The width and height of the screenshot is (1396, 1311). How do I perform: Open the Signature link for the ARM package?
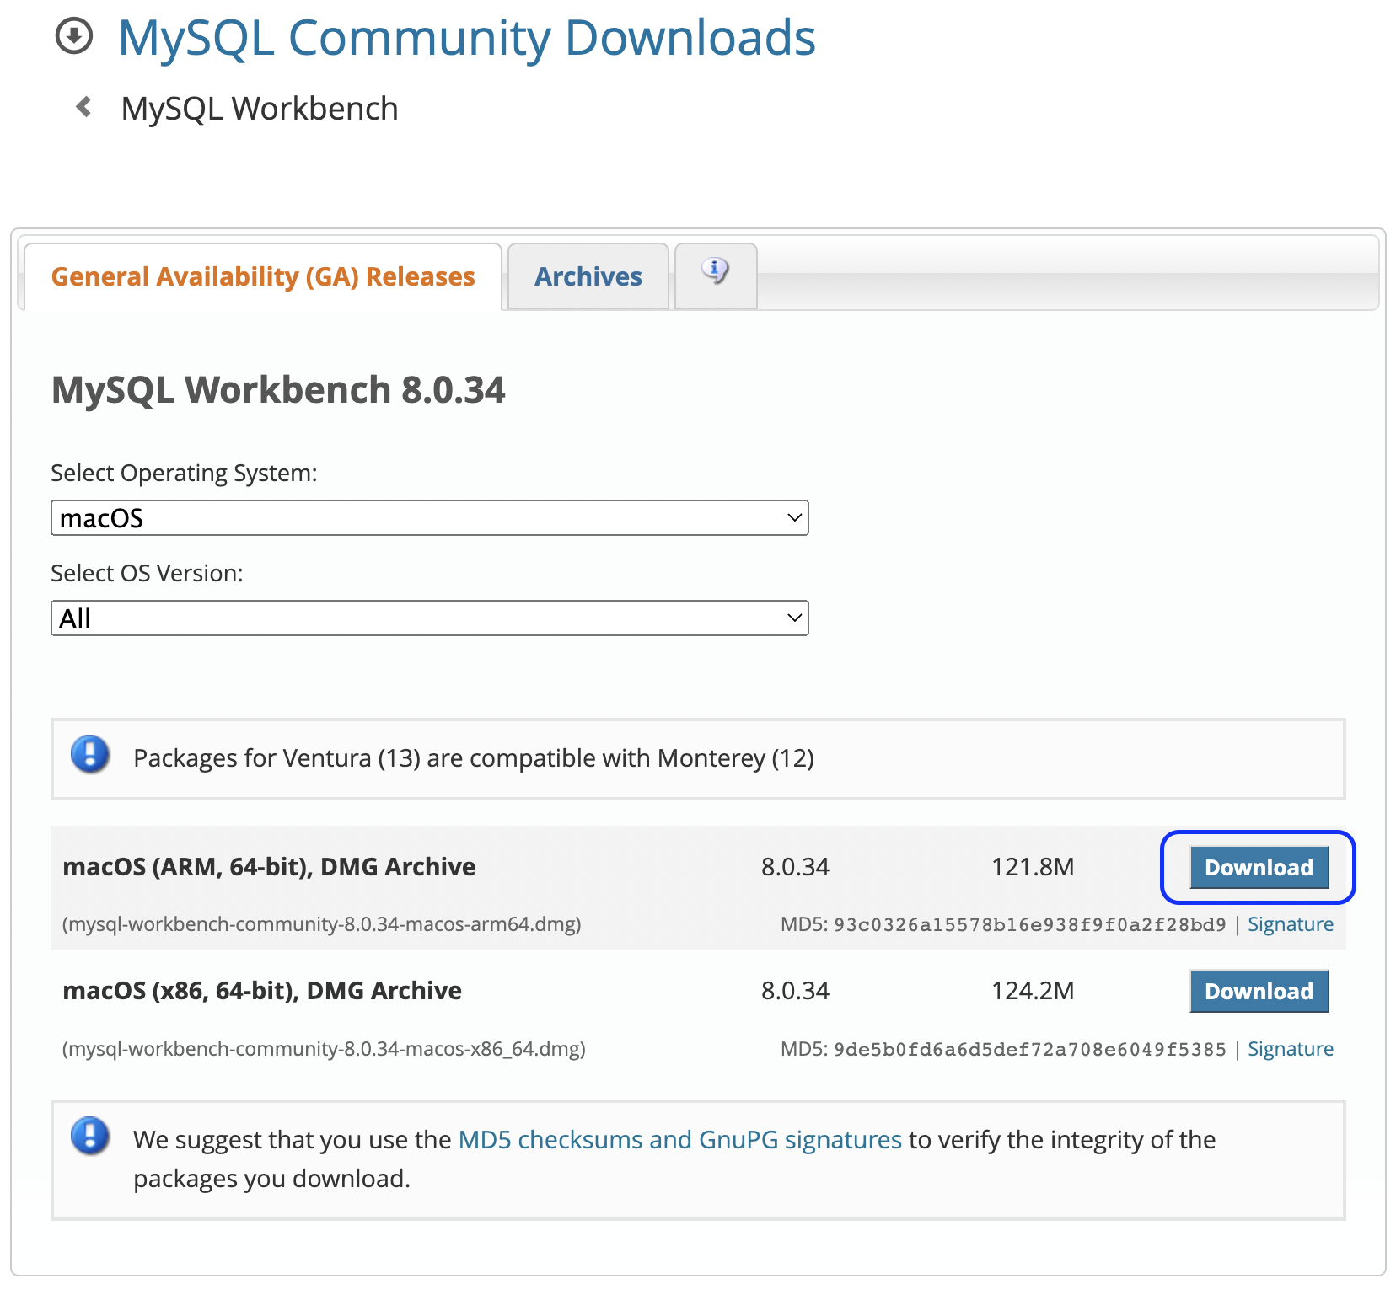[x=1291, y=923]
